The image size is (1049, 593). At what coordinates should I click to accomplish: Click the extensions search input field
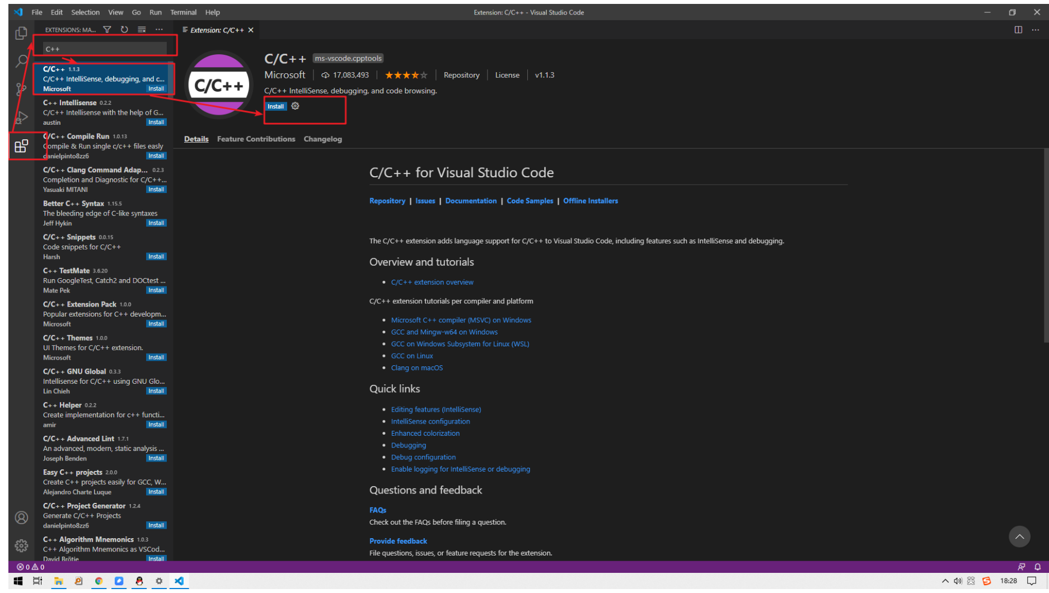pos(105,49)
